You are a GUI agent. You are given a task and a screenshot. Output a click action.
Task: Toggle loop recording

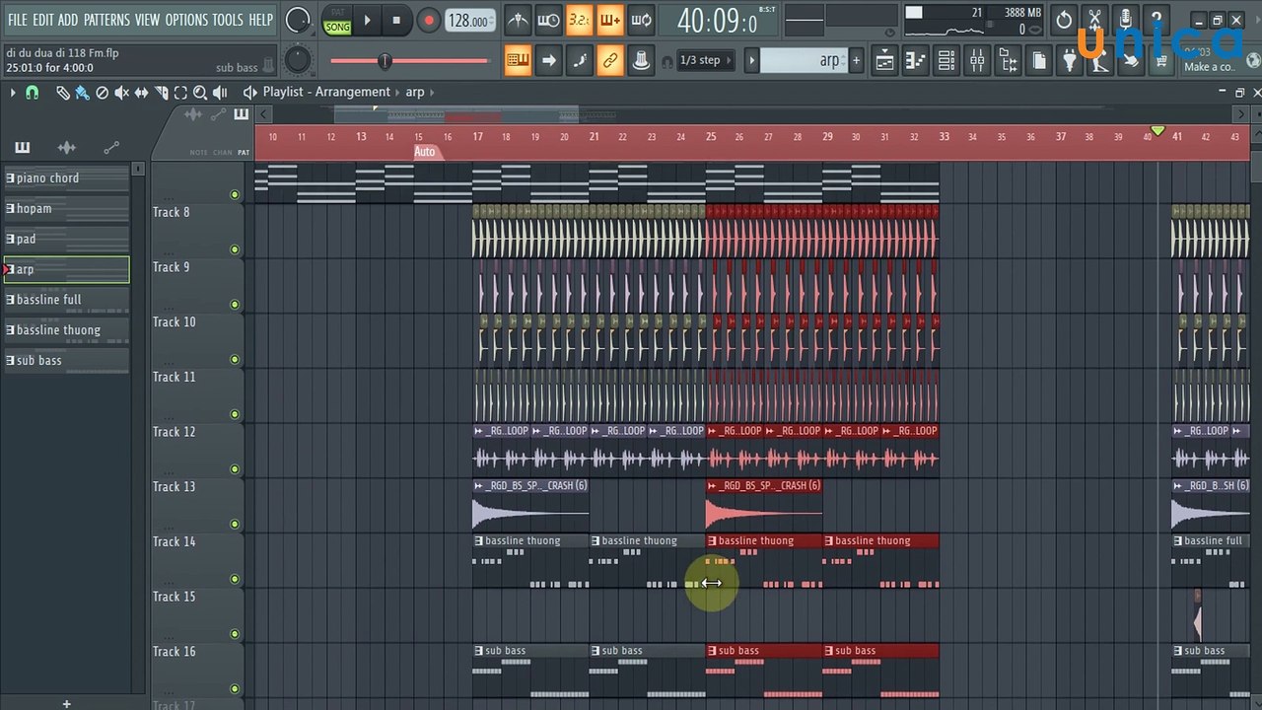(641, 20)
